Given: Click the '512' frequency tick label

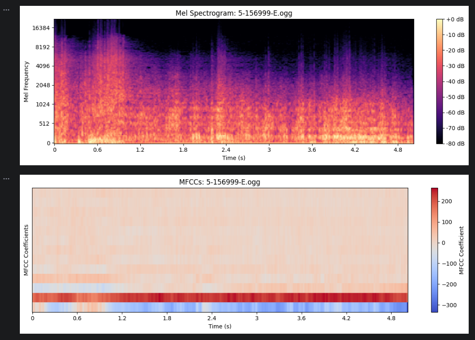Looking at the screenshot, I should click(44, 124).
